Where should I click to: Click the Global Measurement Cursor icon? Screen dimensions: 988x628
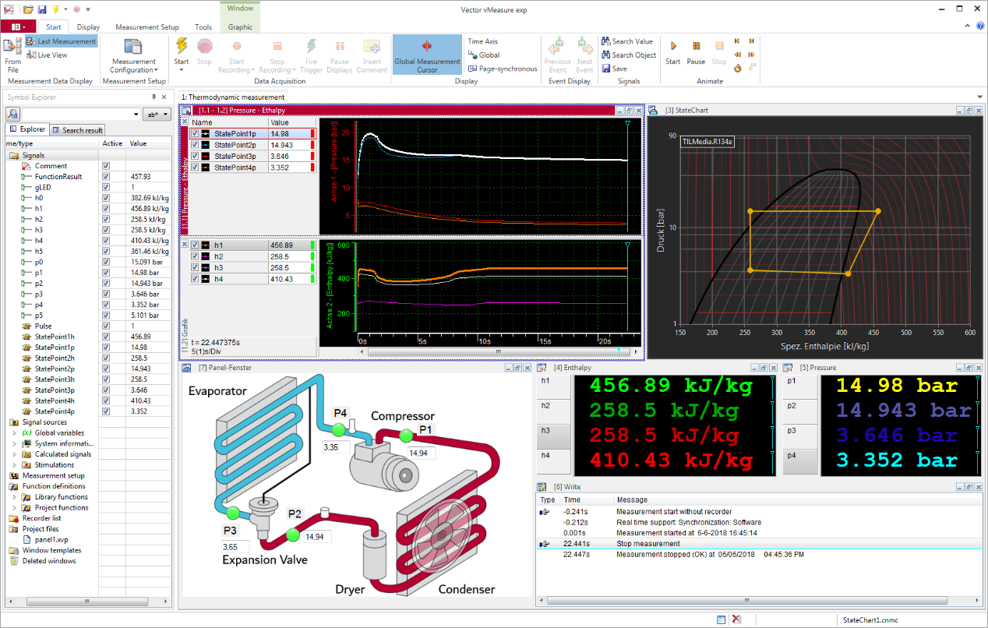(426, 47)
